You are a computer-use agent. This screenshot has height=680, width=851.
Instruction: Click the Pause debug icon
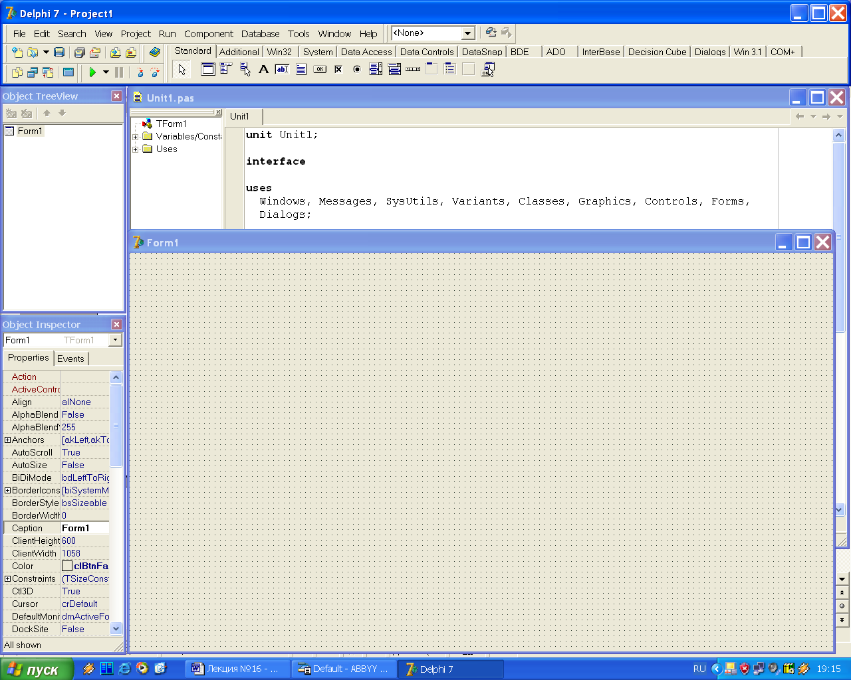pyautogui.click(x=119, y=72)
